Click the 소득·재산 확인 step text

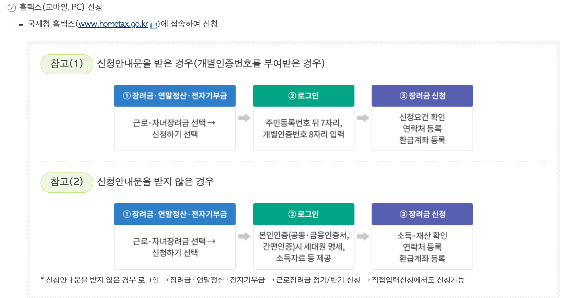(x=422, y=236)
